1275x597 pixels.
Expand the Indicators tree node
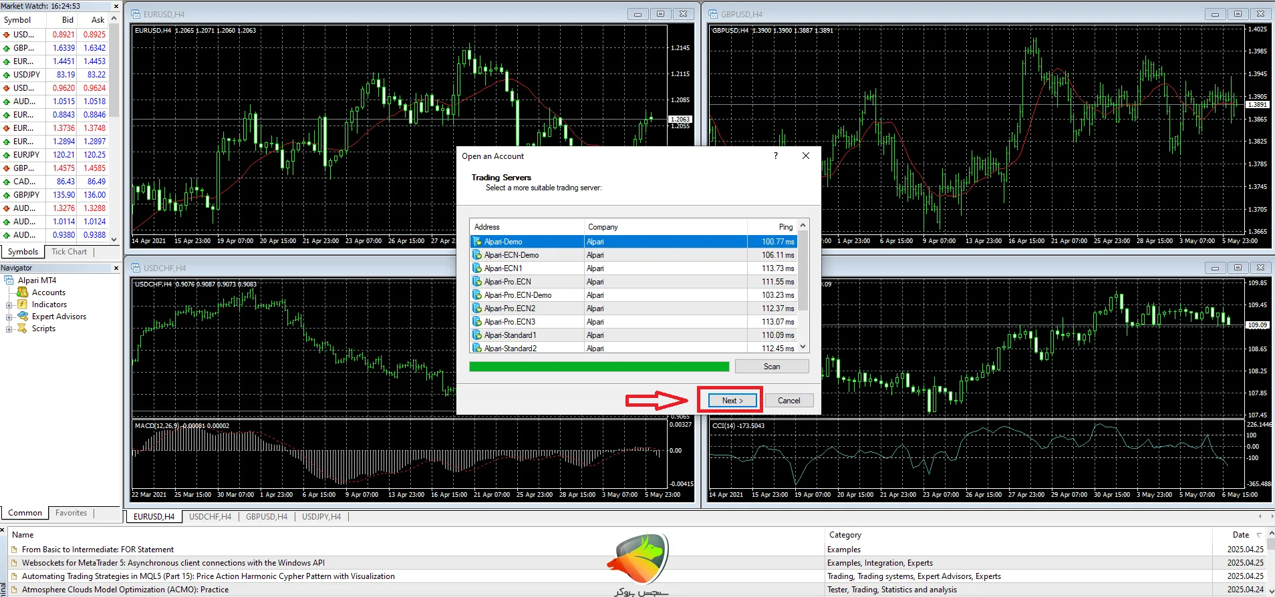click(9, 305)
